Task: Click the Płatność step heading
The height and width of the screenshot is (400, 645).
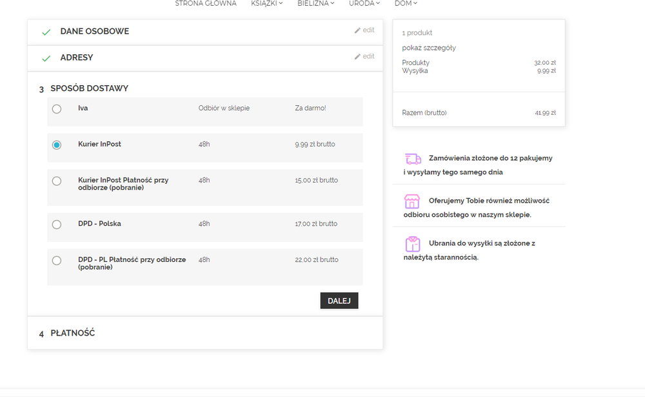Action: [73, 333]
